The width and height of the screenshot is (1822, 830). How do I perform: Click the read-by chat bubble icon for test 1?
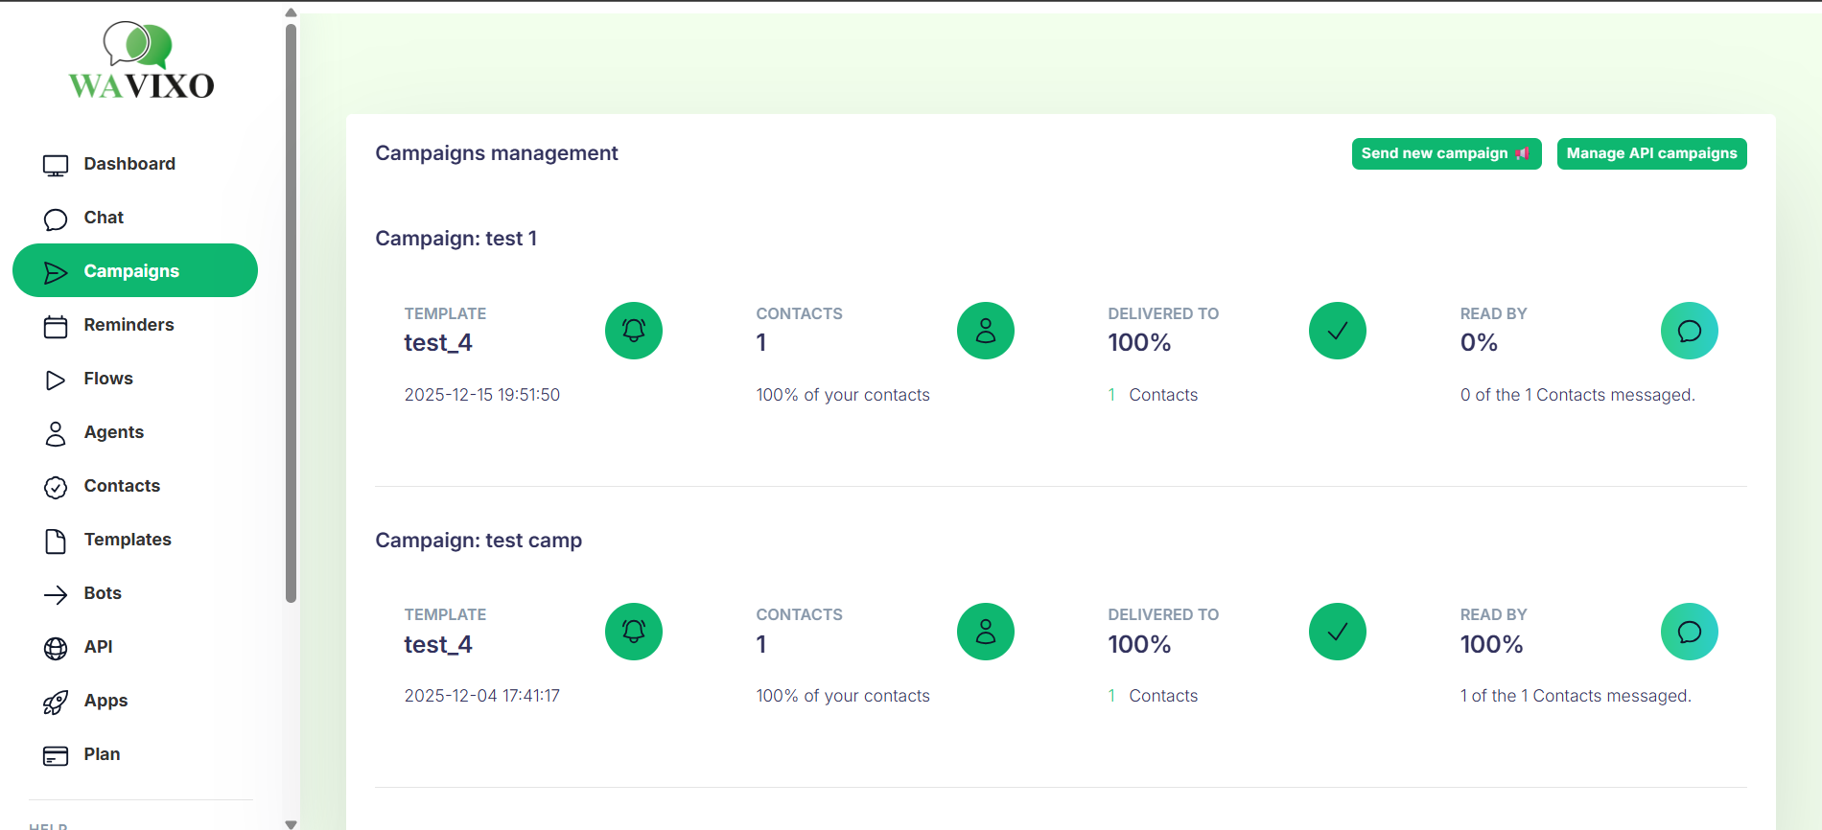[x=1689, y=331]
